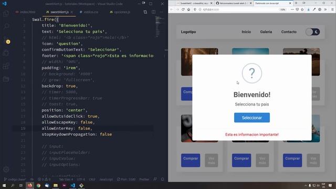The image size is (336, 189).
Task: Open the Search view in VS Code activity bar
Action: (x=6, y=26)
